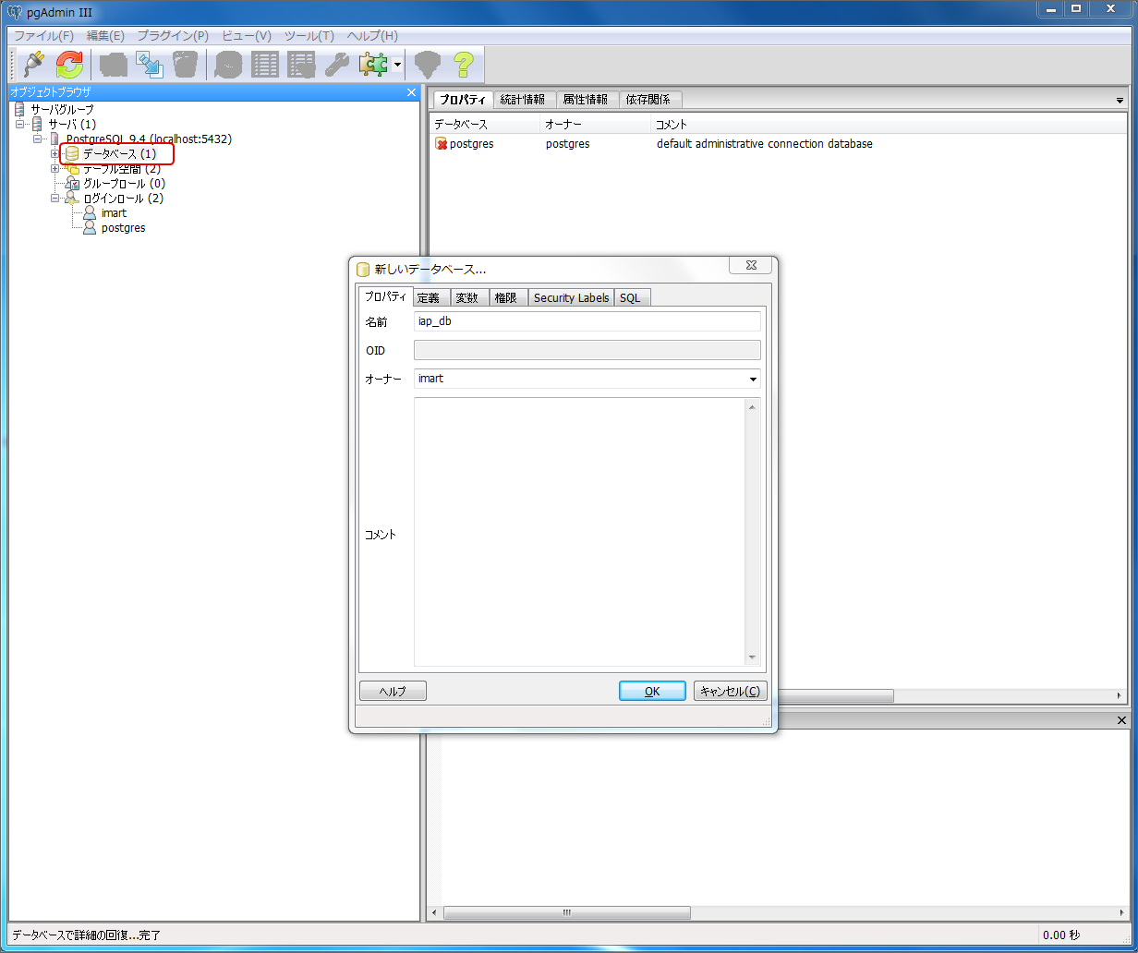Click OK in the new database dialog
Screen dimensions: 1138x953
pyautogui.click(x=652, y=691)
